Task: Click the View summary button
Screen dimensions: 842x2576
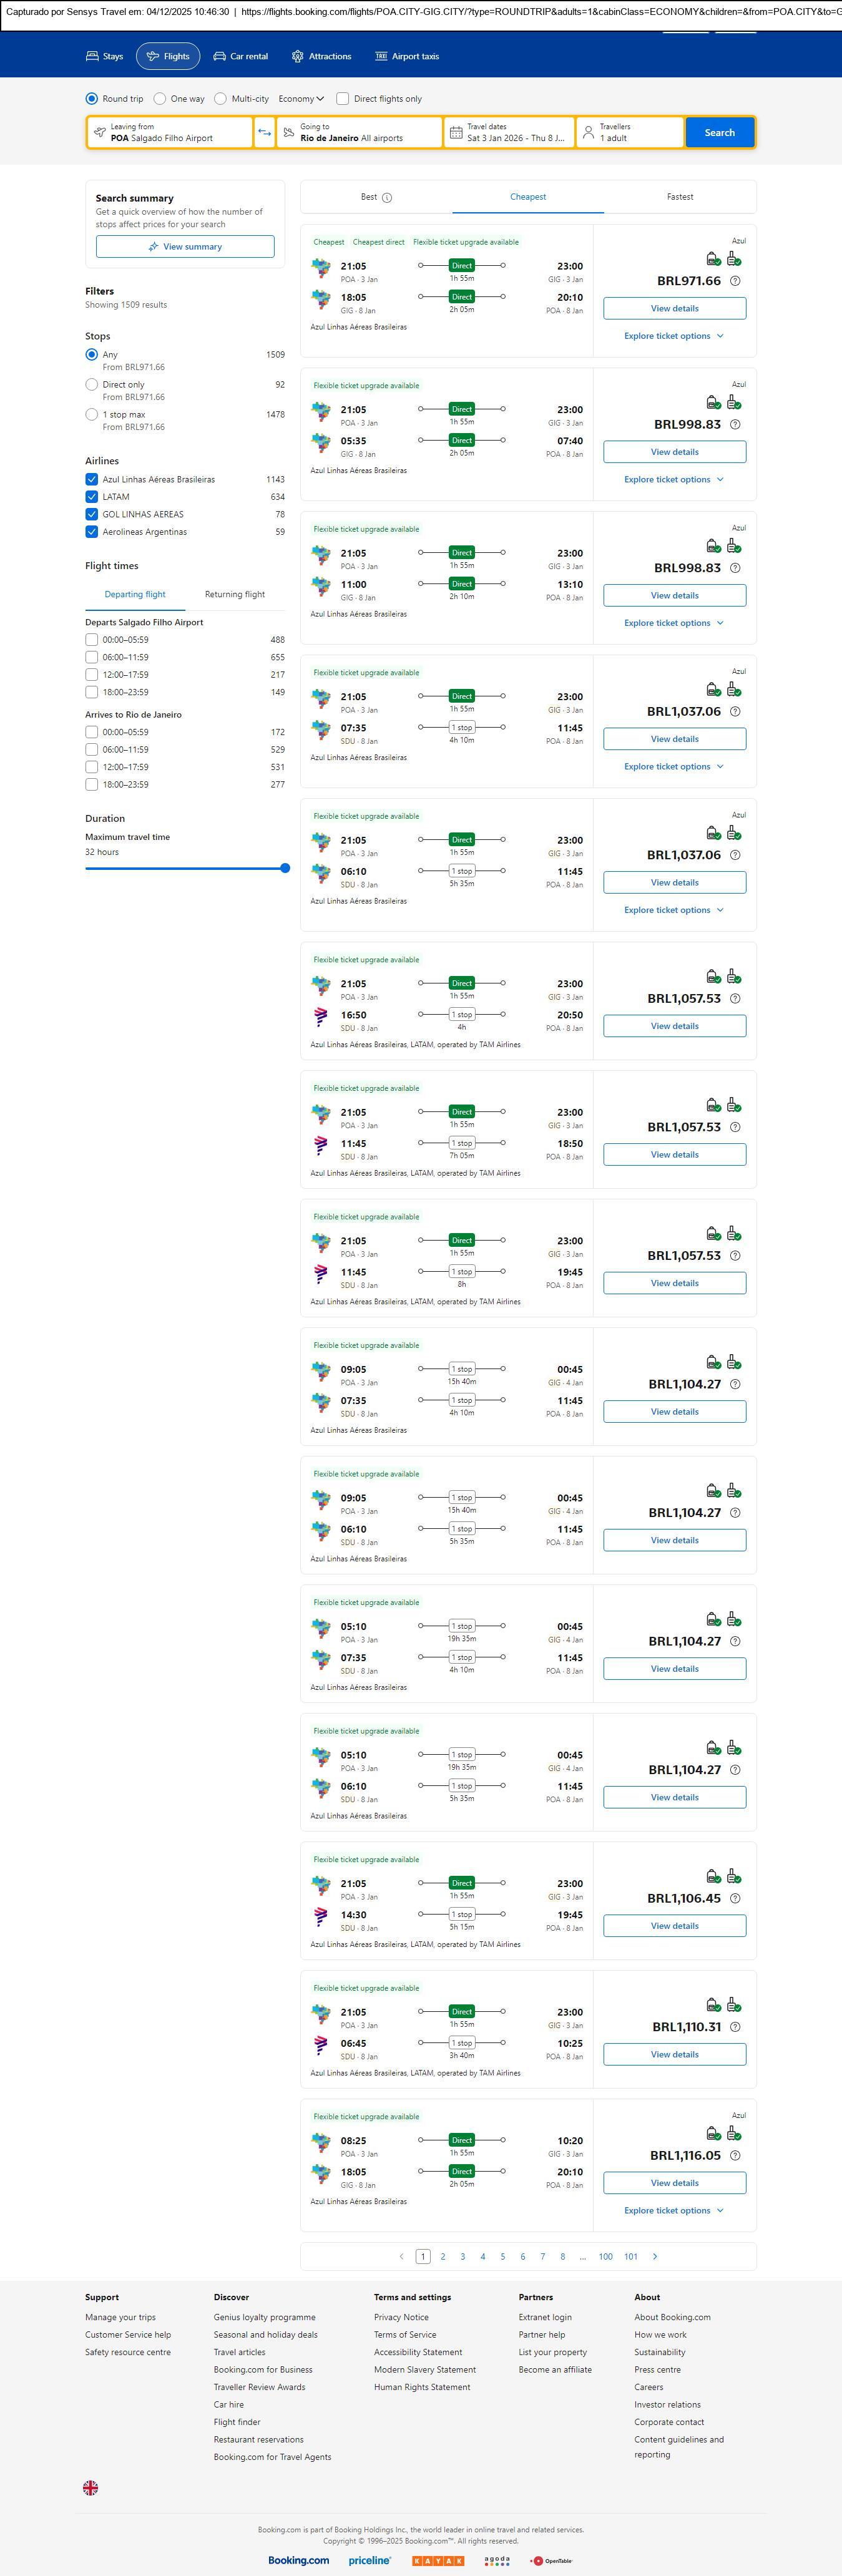Action: [x=185, y=247]
